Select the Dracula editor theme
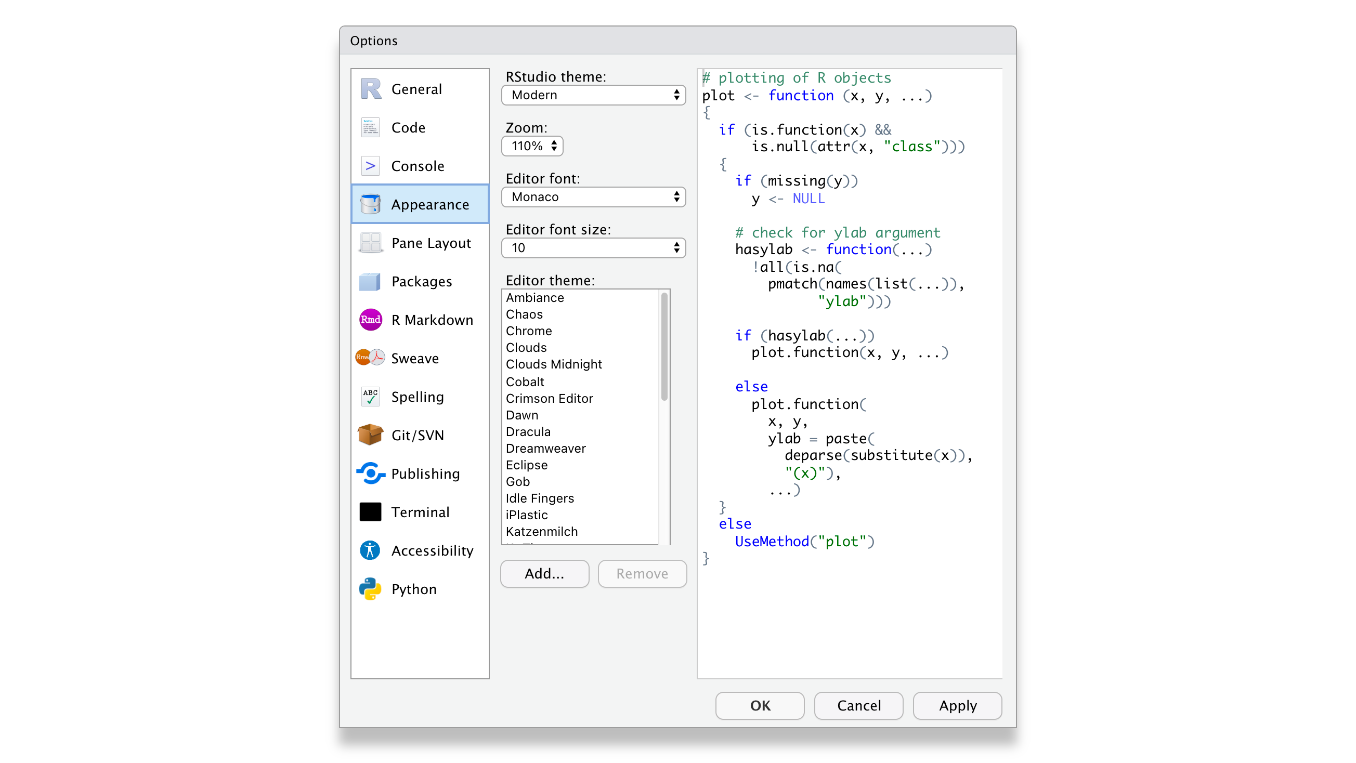 tap(528, 431)
